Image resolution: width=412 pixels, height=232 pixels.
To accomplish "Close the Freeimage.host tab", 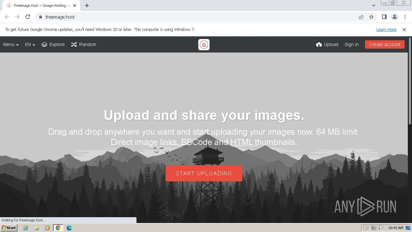I will tap(75, 5).
